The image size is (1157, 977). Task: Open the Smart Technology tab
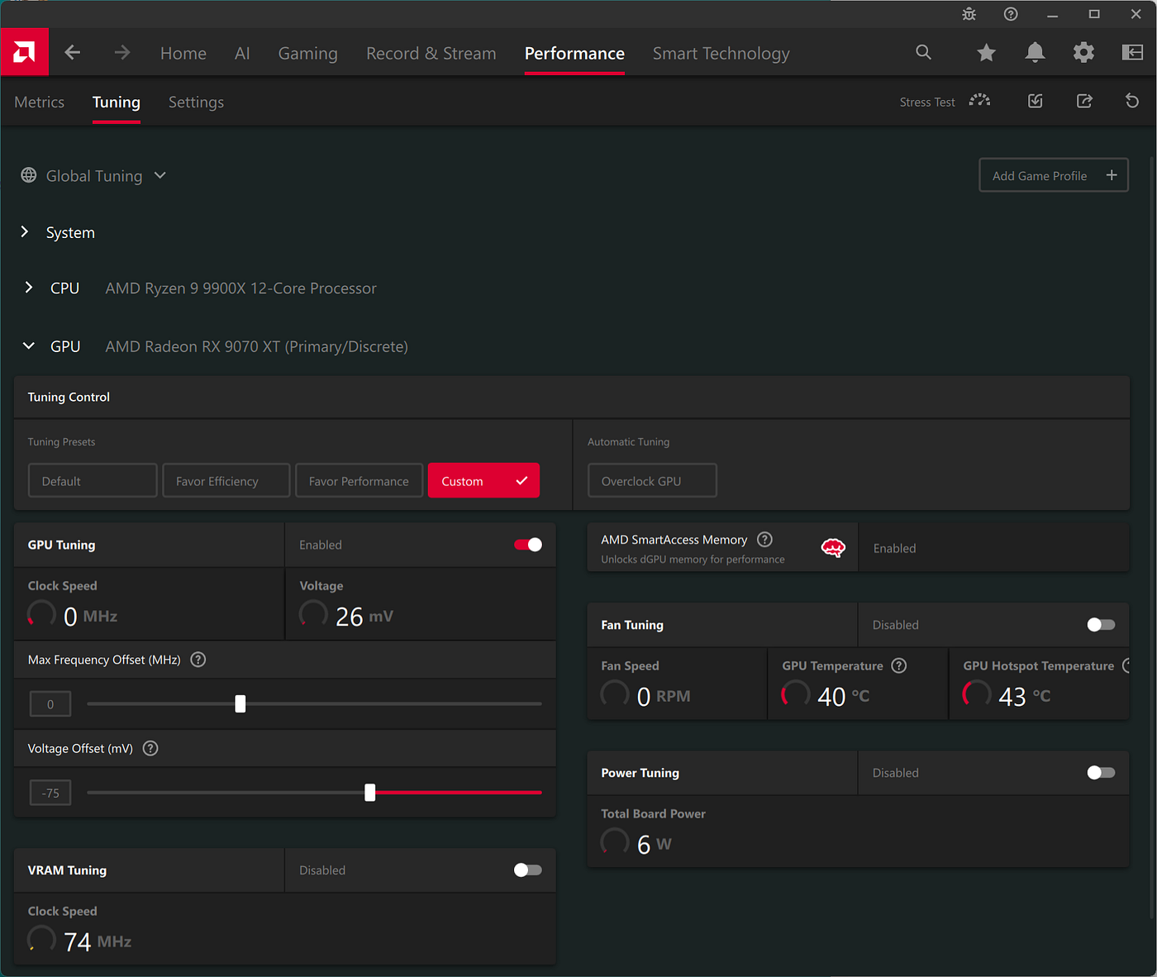tap(721, 54)
